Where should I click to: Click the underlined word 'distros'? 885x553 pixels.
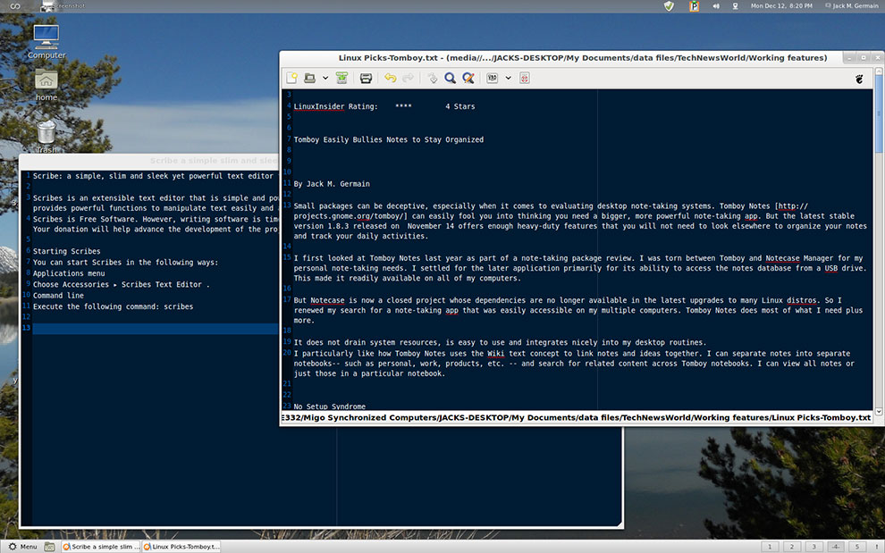[802, 300]
